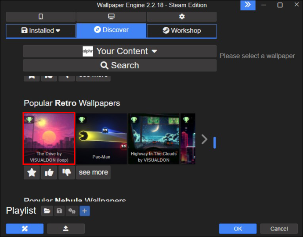Switch to the Discover tab
Image resolution: width=303 pixels, height=237 pixels.
[111, 30]
